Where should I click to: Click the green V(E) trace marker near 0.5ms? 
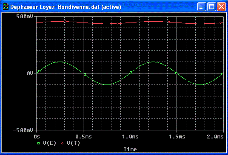click(x=85, y=74)
